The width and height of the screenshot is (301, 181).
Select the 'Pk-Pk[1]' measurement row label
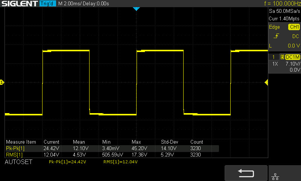pos(15,149)
